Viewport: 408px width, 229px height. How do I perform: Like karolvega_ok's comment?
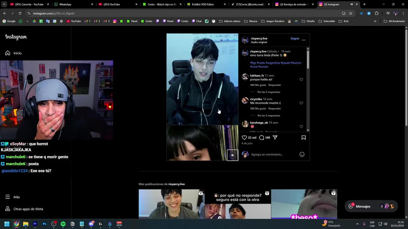pos(301,127)
